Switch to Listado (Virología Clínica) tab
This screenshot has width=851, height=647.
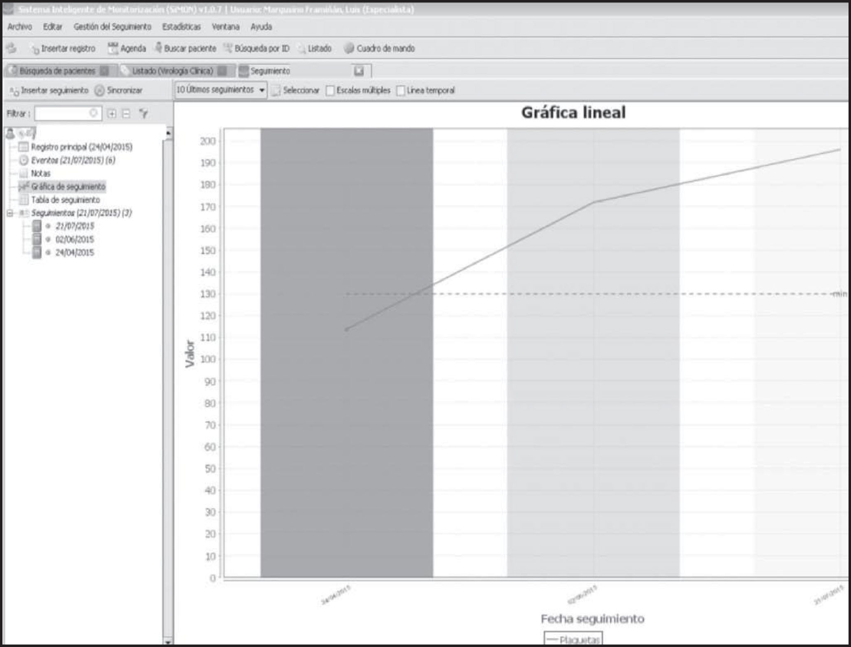tap(172, 71)
